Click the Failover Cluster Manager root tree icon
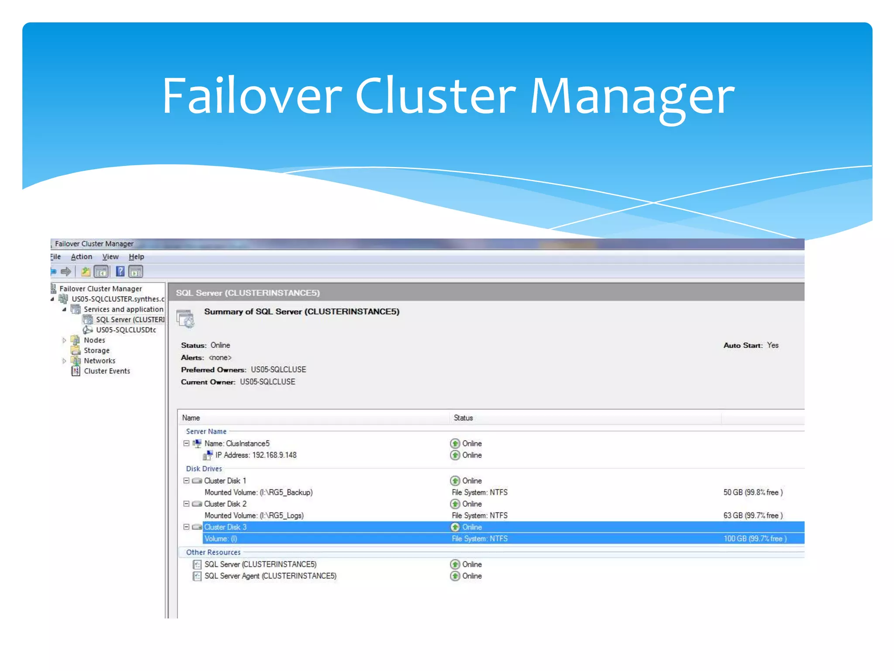 pos(54,288)
